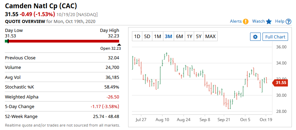Click the Sep 21 date on chart axis
This screenshot has height=130, width=296.
coord(224,120)
